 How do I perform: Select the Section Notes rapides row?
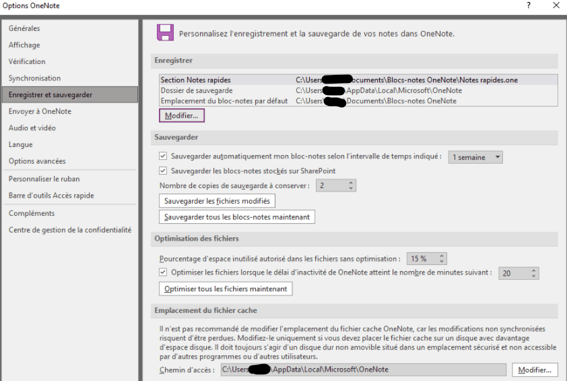[x=358, y=80]
